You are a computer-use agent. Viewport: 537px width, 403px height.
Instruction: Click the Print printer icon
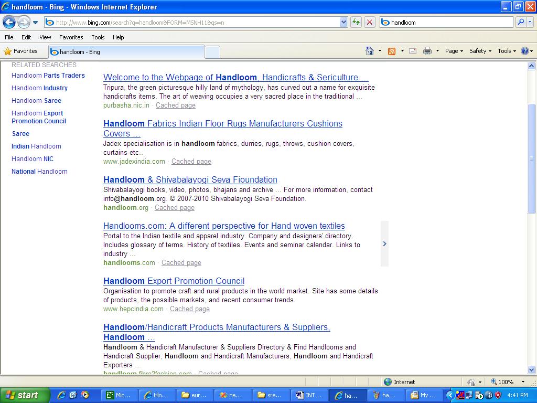pyautogui.click(x=427, y=51)
